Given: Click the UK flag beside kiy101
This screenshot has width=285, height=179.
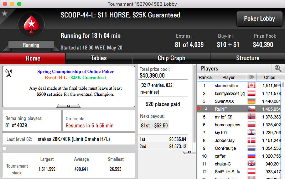Looking at the screenshot, I should [x=252, y=132].
